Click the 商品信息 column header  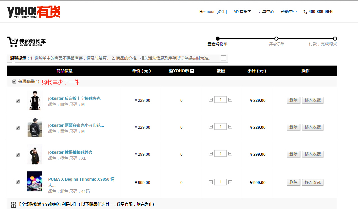(65, 71)
